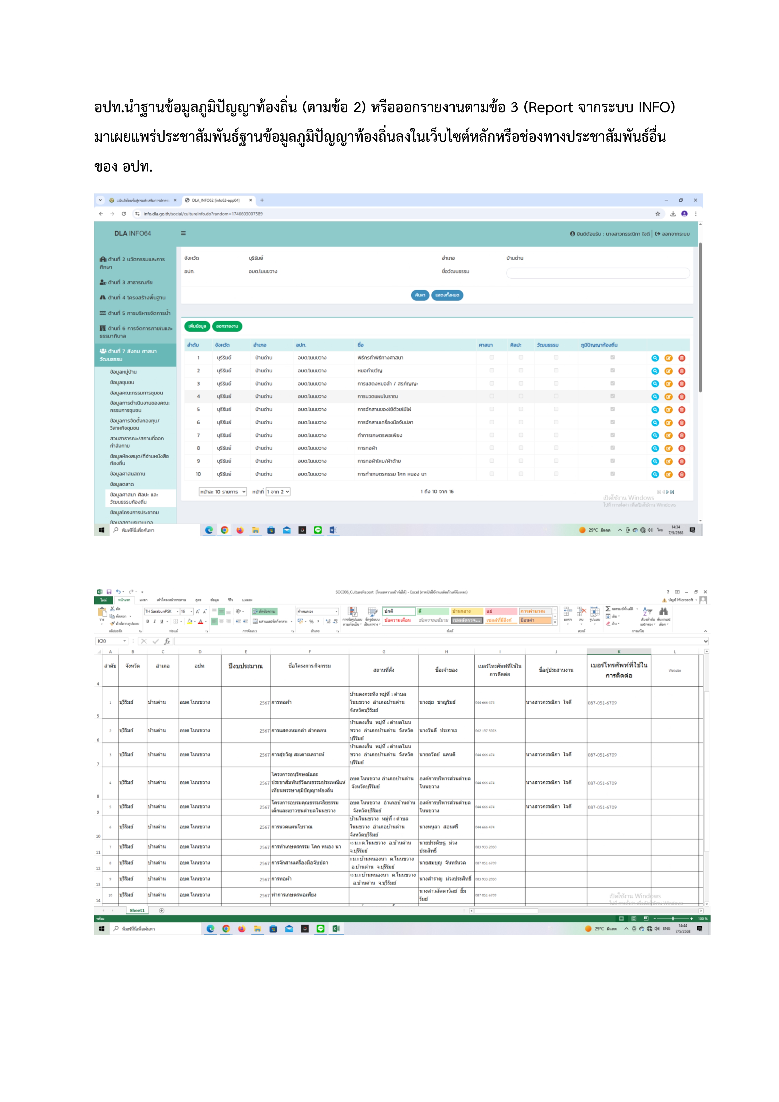Toggle ศิลปะ checkbox in row 2
Screen dimensions: 779x1102
pos(521,371)
